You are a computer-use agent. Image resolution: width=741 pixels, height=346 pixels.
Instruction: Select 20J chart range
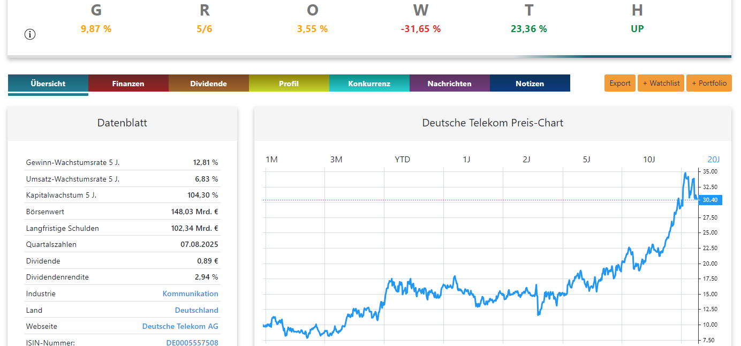(714, 160)
